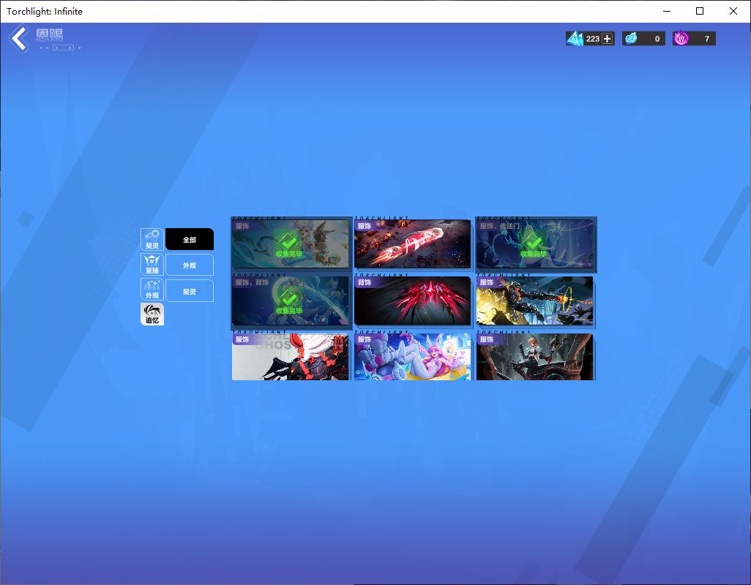Click the 恩赐 page title

pyautogui.click(x=49, y=35)
